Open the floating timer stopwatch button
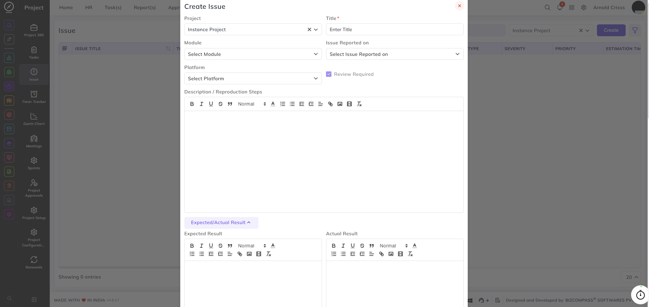This screenshot has height=307, width=649. (x=640, y=295)
